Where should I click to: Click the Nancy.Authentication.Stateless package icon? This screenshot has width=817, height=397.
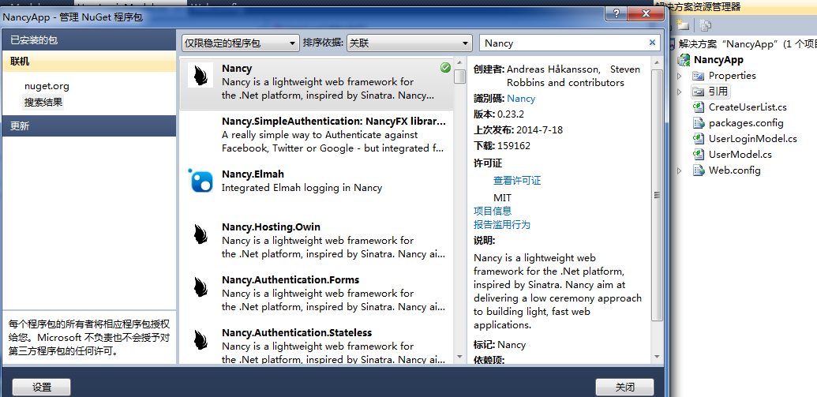coord(200,339)
